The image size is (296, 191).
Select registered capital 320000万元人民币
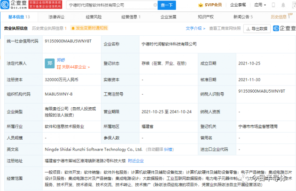(x=62, y=80)
